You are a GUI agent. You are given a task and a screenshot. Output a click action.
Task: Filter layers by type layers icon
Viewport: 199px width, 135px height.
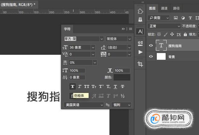click(190, 18)
